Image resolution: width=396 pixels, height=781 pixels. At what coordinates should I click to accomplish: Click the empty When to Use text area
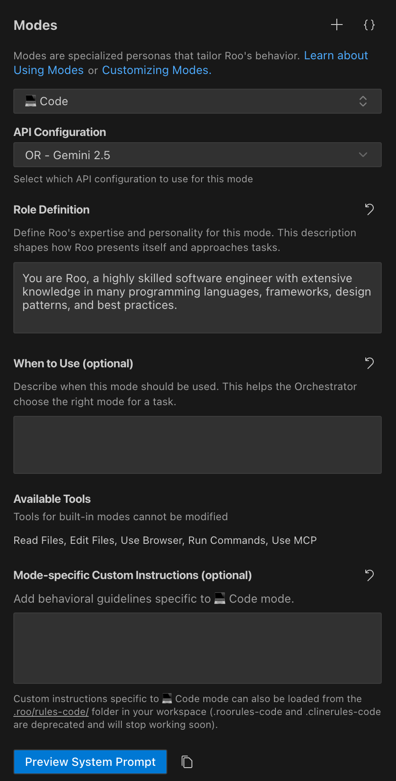[x=198, y=444]
